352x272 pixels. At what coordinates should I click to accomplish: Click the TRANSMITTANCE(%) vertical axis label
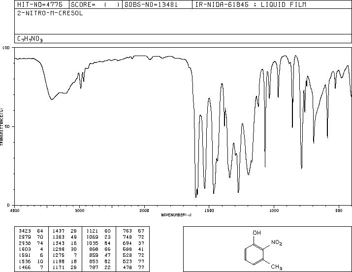point(1,127)
